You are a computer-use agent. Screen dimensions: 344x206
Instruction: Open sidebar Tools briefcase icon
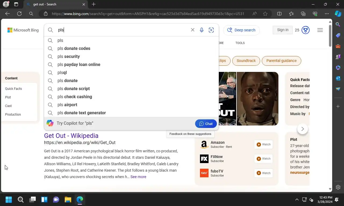[x=338, y=46]
